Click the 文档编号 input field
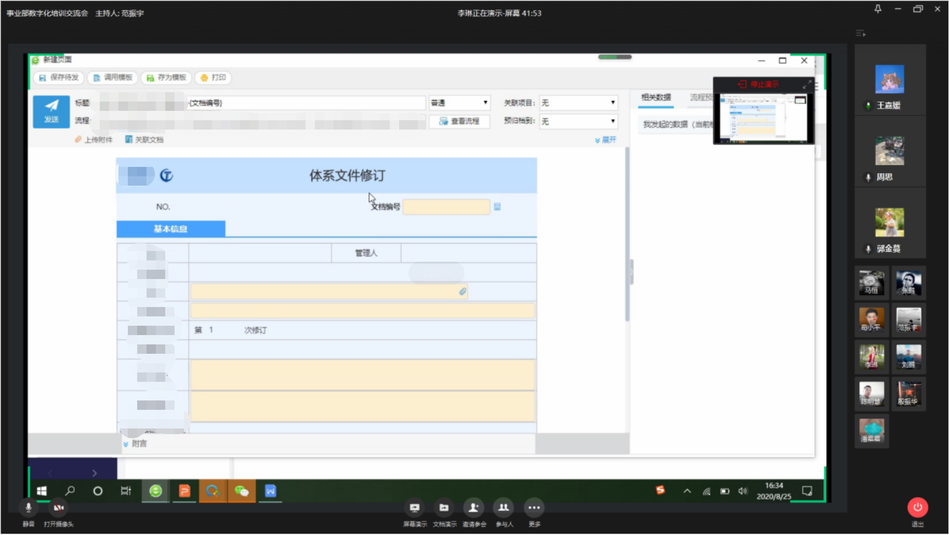The image size is (949, 535). click(446, 207)
